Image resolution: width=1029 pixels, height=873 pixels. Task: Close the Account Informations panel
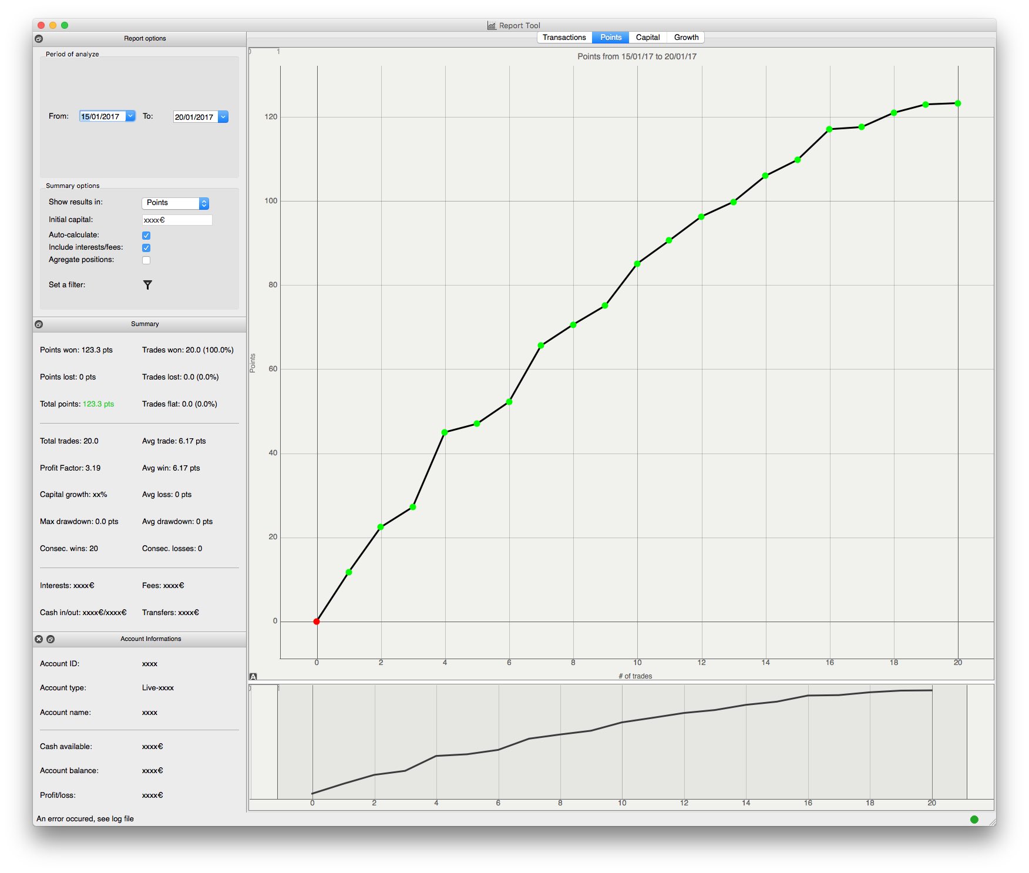(39, 639)
